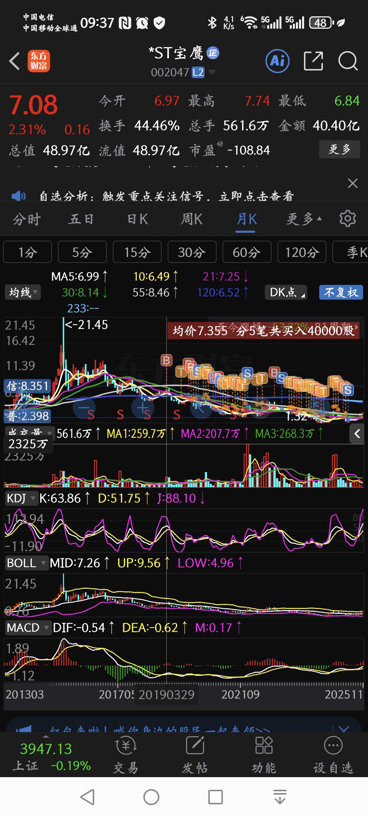The image size is (368, 817).
Task: Tap the L2 level badge
Action: [x=198, y=72]
